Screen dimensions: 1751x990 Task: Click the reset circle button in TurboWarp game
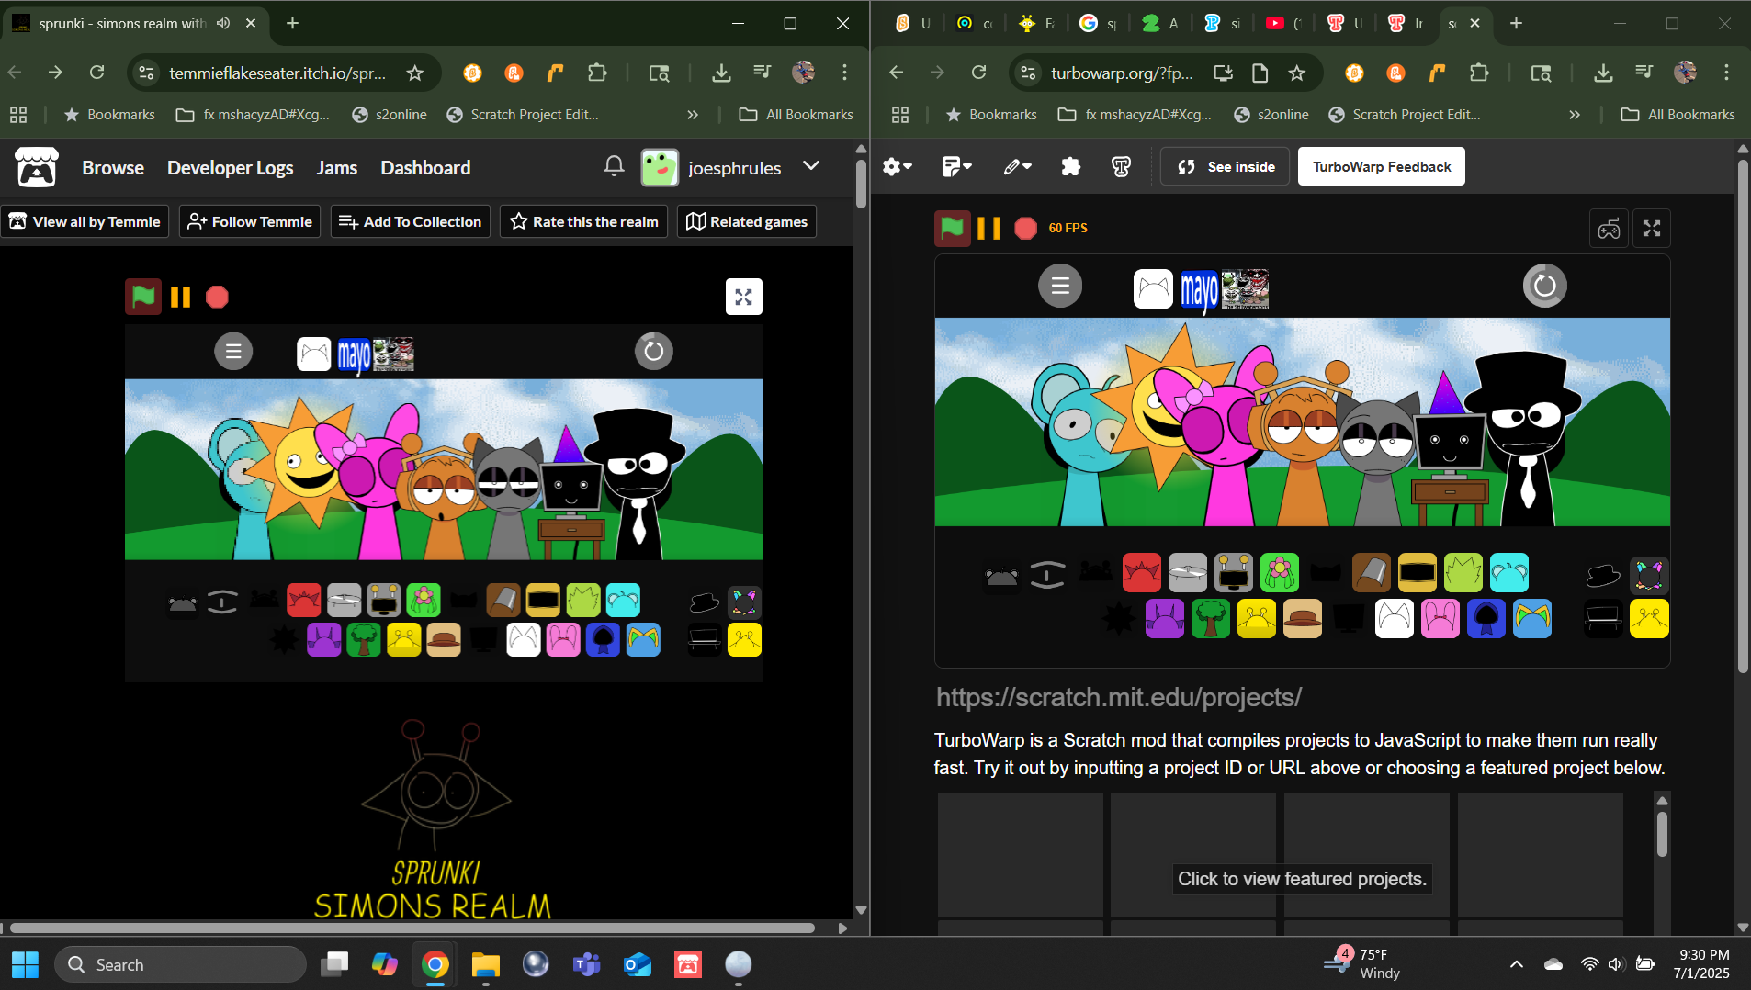(x=1544, y=286)
